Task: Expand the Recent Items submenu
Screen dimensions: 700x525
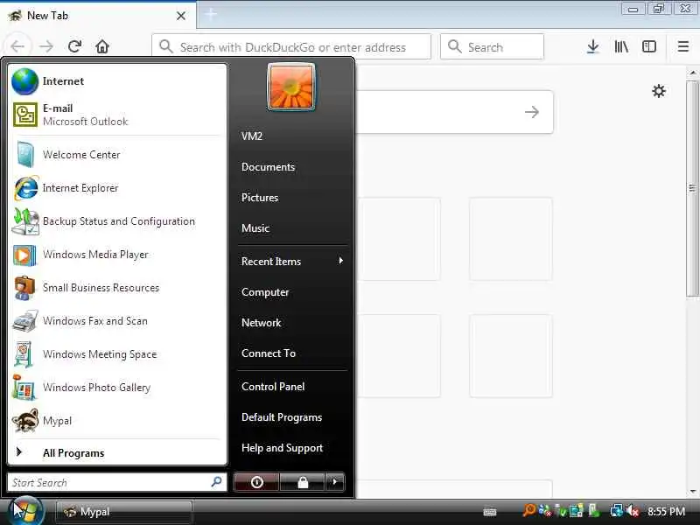Action: tap(292, 261)
